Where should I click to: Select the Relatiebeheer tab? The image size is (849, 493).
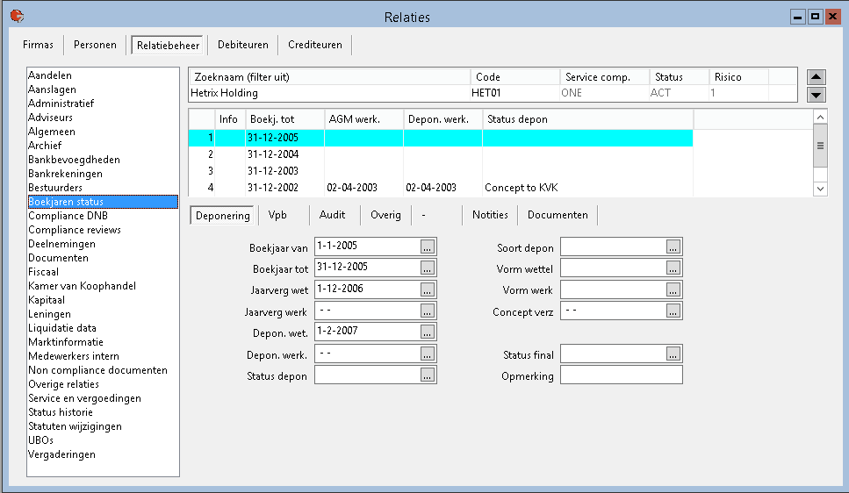click(168, 46)
